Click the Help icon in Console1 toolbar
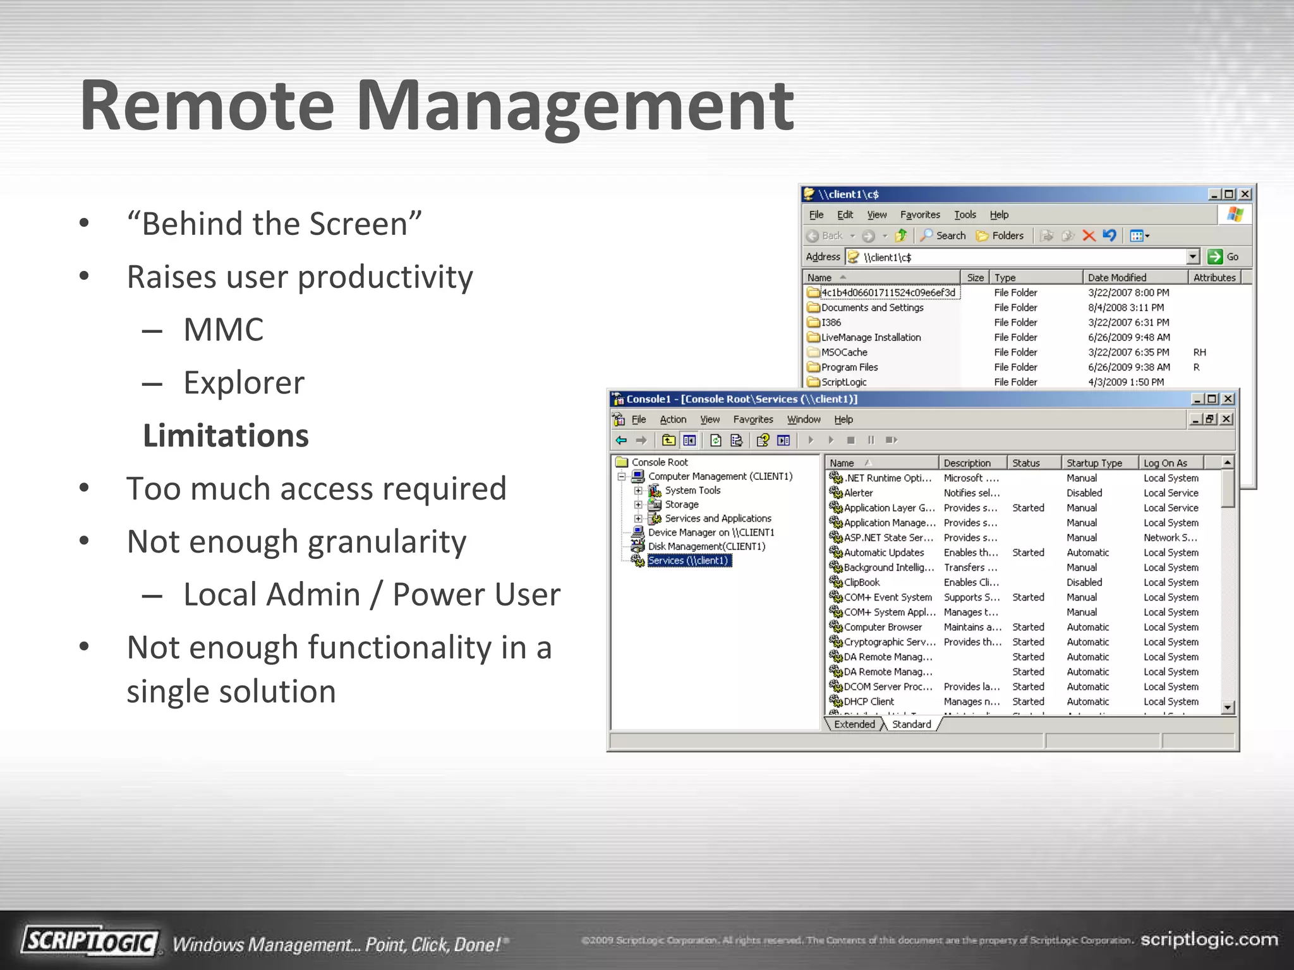The height and width of the screenshot is (970, 1294). 763,440
